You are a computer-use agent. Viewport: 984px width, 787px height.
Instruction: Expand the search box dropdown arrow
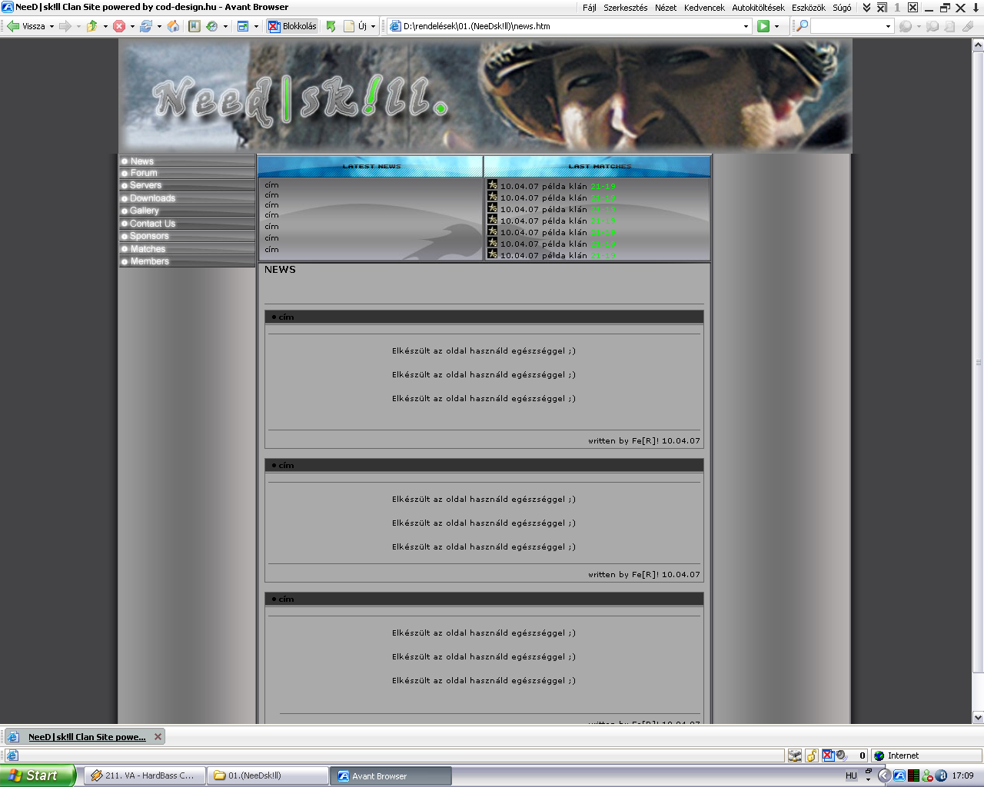coord(888,26)
